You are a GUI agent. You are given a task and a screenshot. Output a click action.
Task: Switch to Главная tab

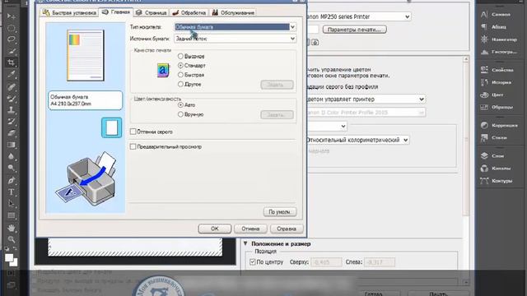pos(116,12)
